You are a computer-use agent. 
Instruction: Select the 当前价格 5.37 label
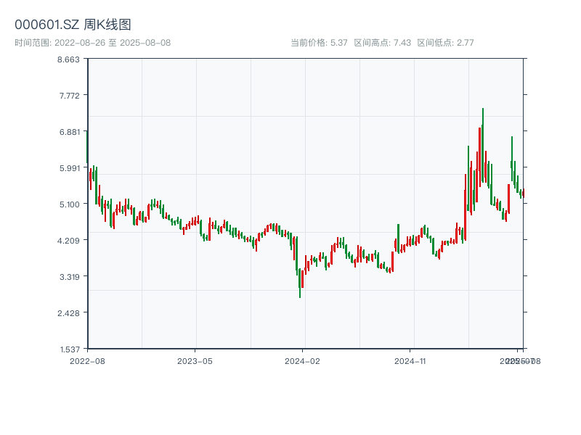click(x=319, y=43)
